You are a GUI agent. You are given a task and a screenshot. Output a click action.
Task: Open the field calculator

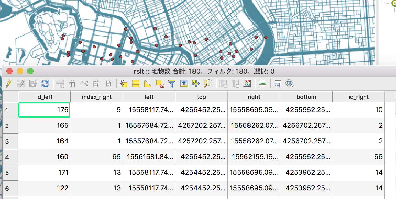[247, 84]
